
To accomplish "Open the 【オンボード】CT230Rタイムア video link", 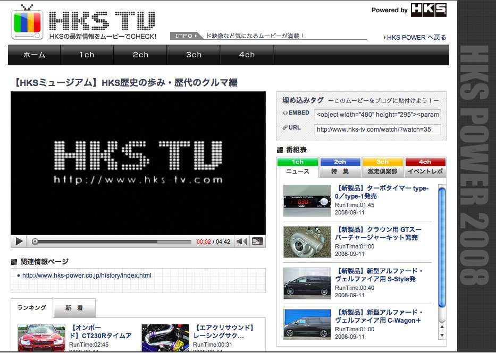I will pos(100,332).
